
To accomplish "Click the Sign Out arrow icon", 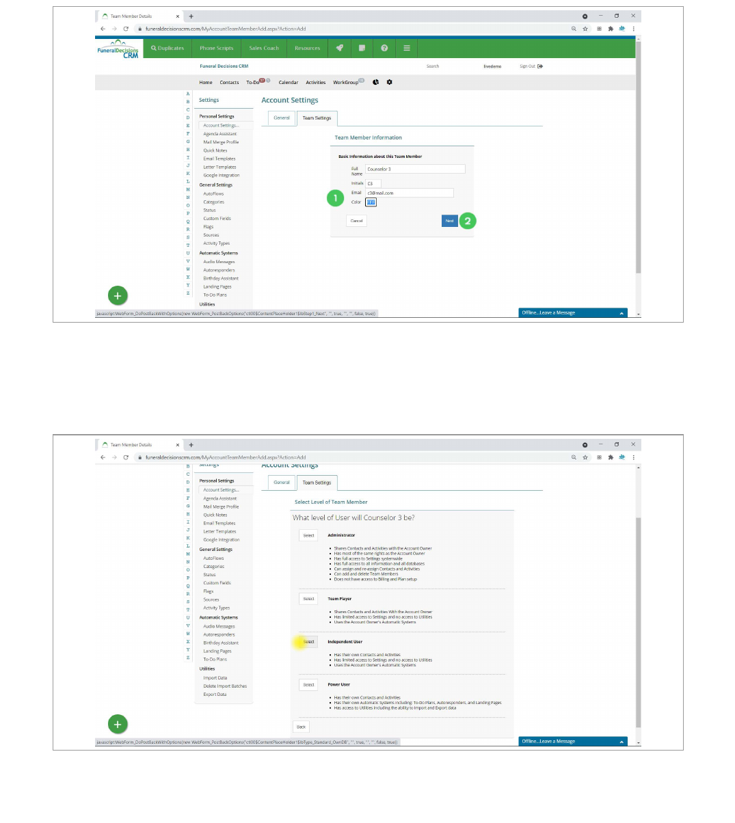I will [540, 66].
